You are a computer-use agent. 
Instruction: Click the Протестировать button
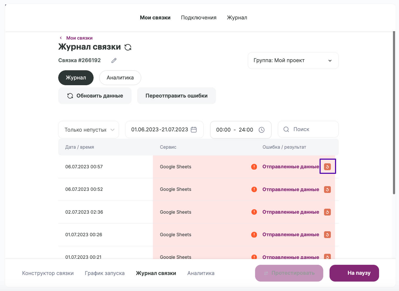[289, 273]
